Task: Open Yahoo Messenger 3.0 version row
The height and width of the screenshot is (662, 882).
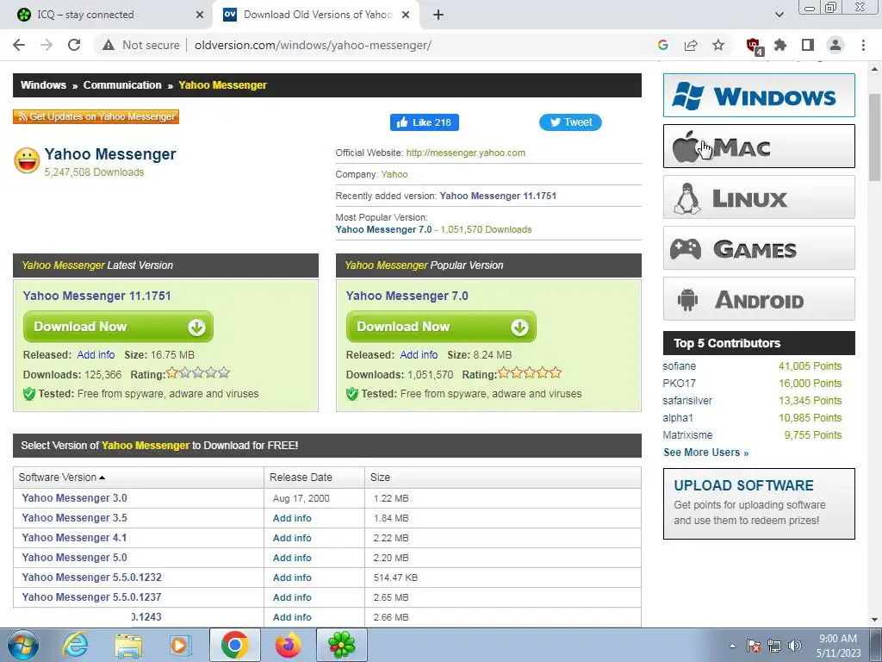Action: (x=74, y=497)
